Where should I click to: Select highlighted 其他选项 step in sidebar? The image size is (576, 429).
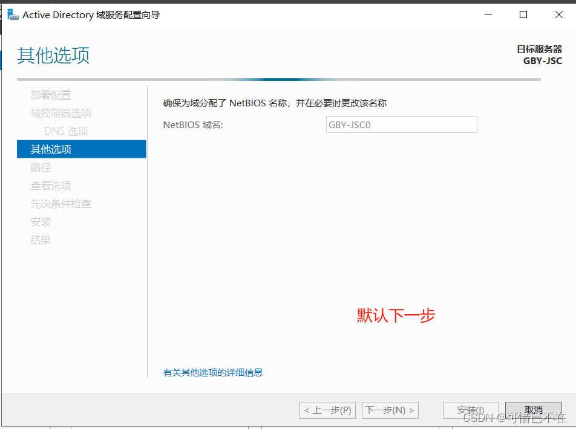coord(82,149)
